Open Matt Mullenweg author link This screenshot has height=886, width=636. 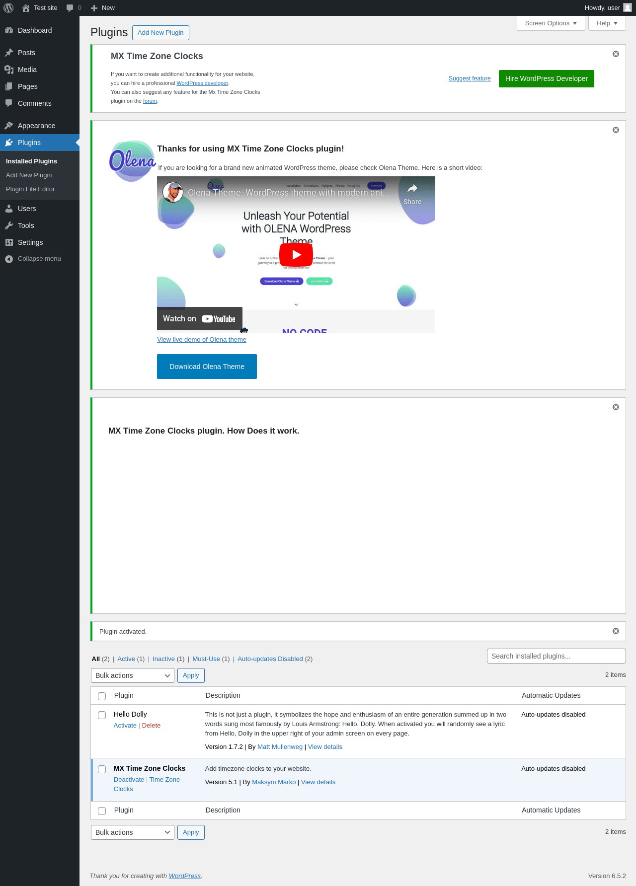click(x=280, y=747)
